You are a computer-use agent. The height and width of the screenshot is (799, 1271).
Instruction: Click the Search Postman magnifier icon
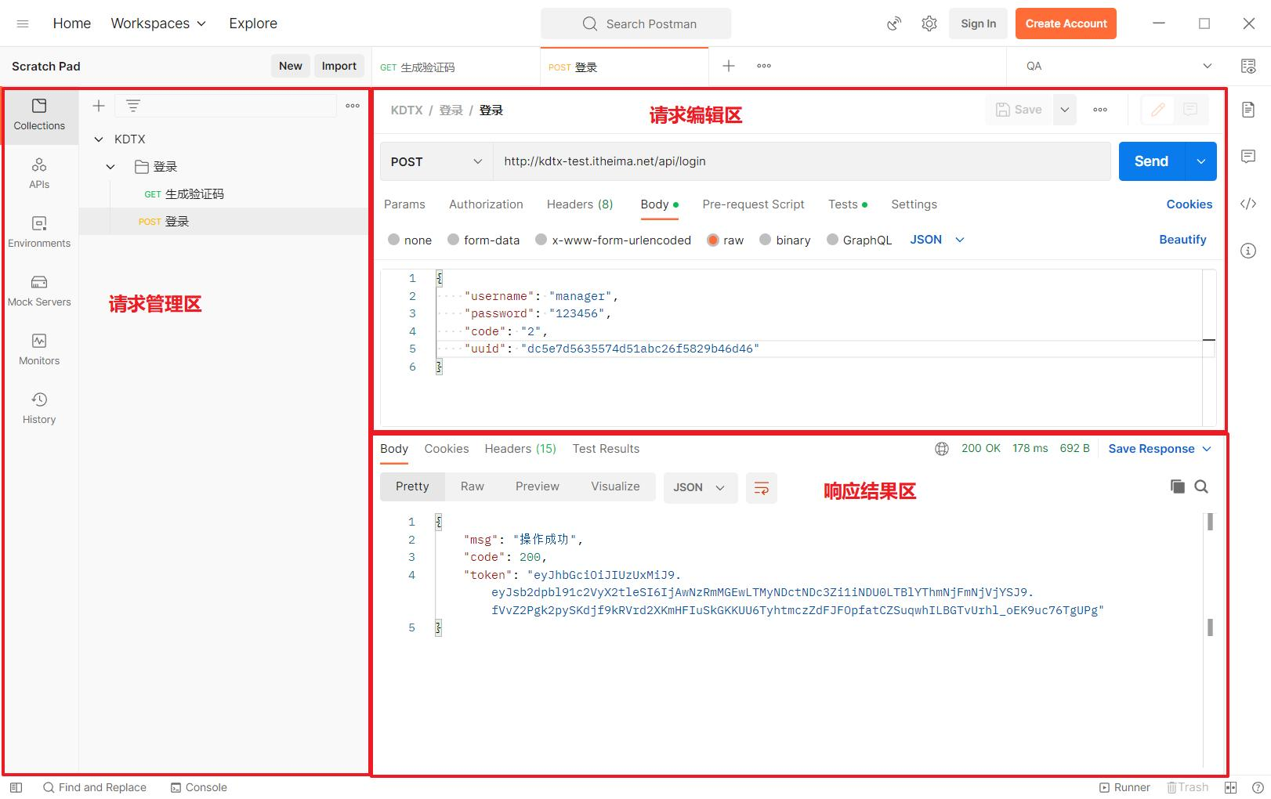click(x=590, y=23)
